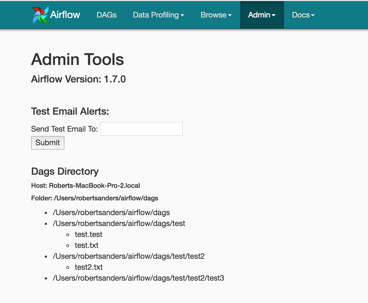368x303 pixels.
Task: Select the test2.txt file entry
Action: point(89,267)
